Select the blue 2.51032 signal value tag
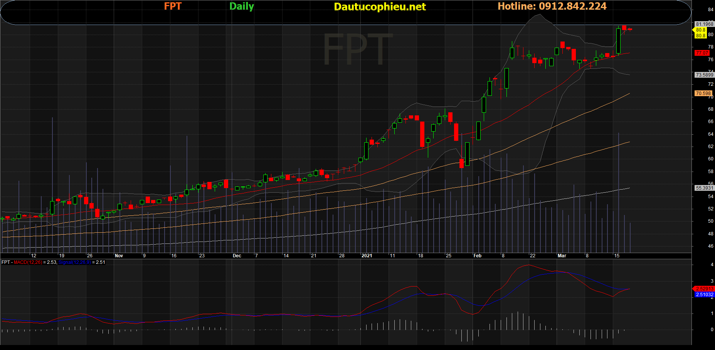The image size is (715, 350). 705,295
